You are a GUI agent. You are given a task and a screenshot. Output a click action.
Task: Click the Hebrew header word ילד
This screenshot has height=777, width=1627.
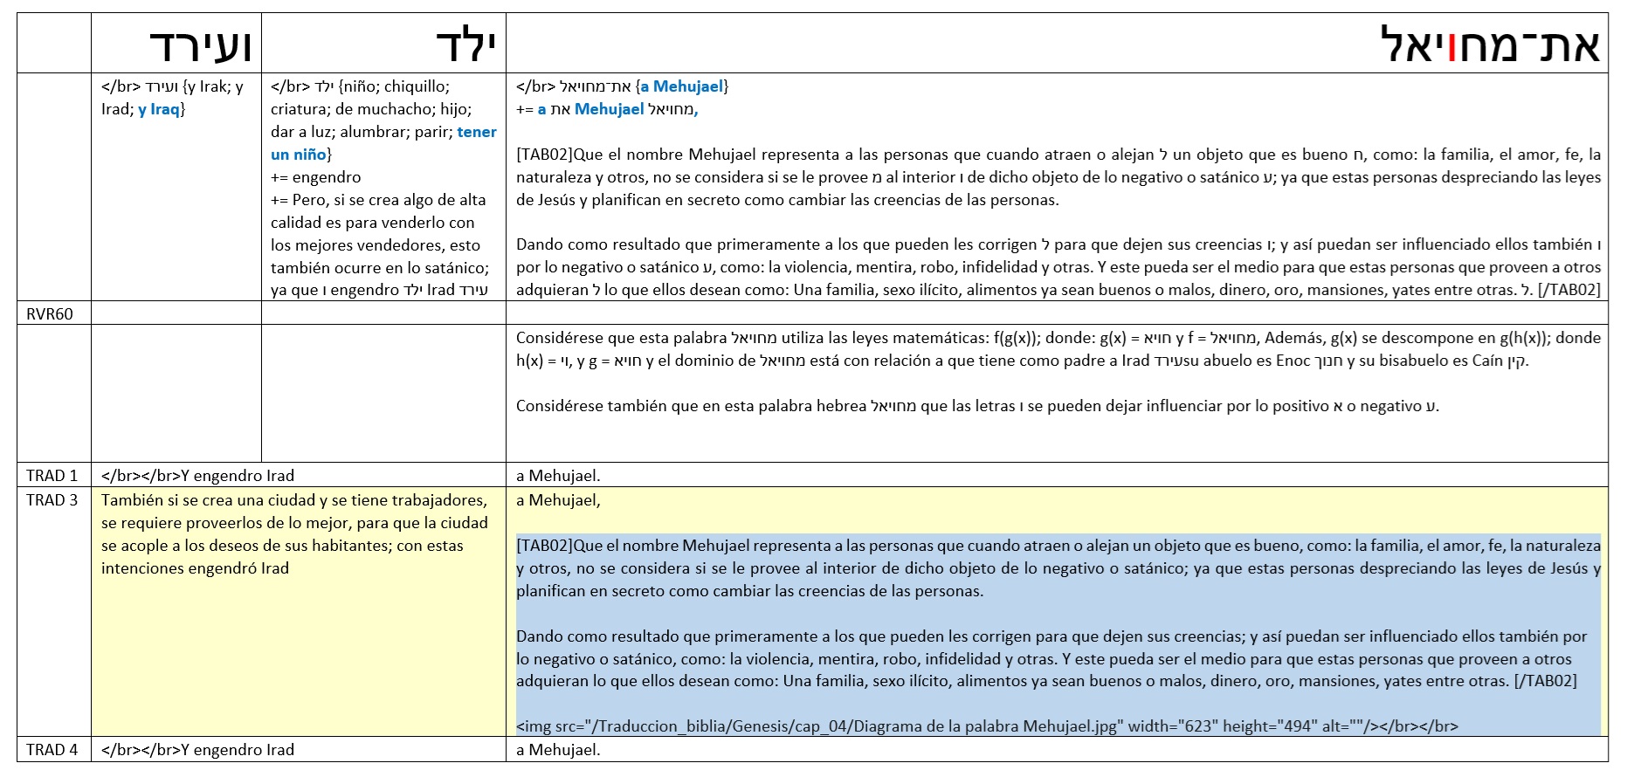pos(466,45)
